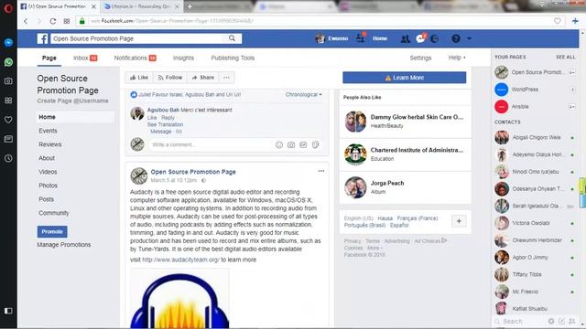Open bookmarks heart in Opera sidebar
586x329 pixels.
click(x=8, y=120)
